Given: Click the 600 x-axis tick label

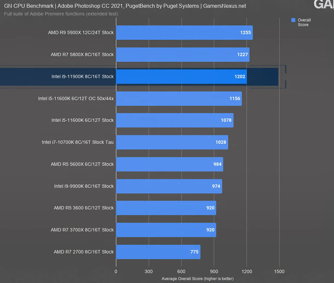Looking at the screenshot, I should click(181, 271).
